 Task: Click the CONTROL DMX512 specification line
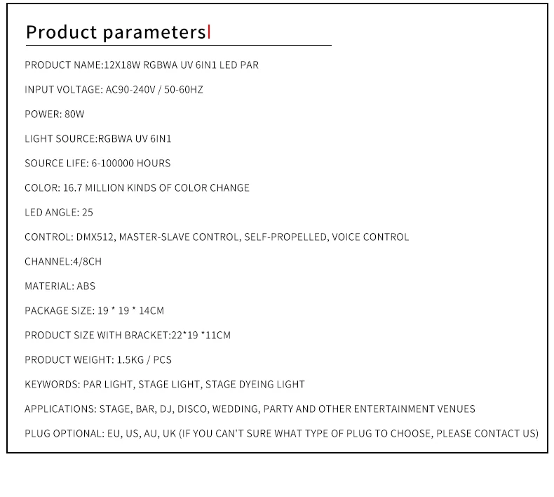(x=217, y=237)
